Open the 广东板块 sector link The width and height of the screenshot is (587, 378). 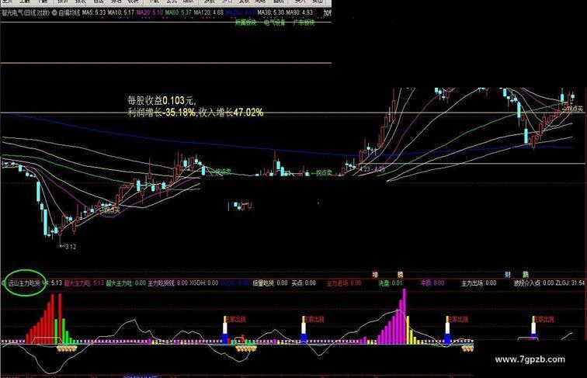click(x=304, y=23)
